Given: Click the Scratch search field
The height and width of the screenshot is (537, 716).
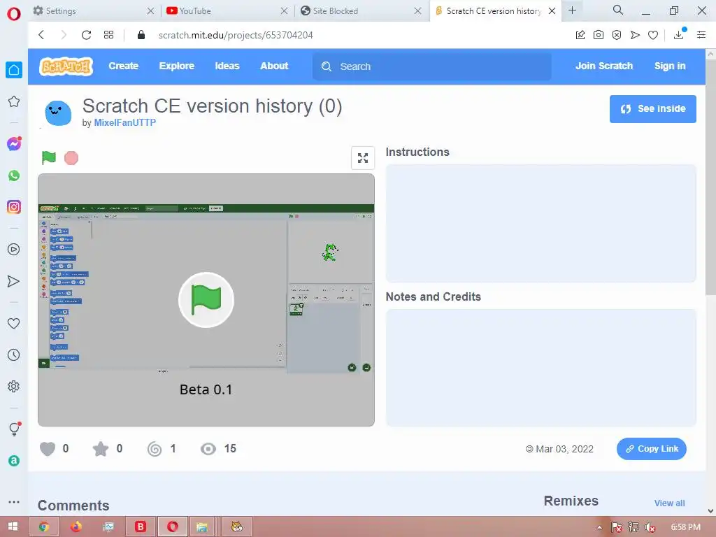Looking at the screenshot, I should [432, 66].
